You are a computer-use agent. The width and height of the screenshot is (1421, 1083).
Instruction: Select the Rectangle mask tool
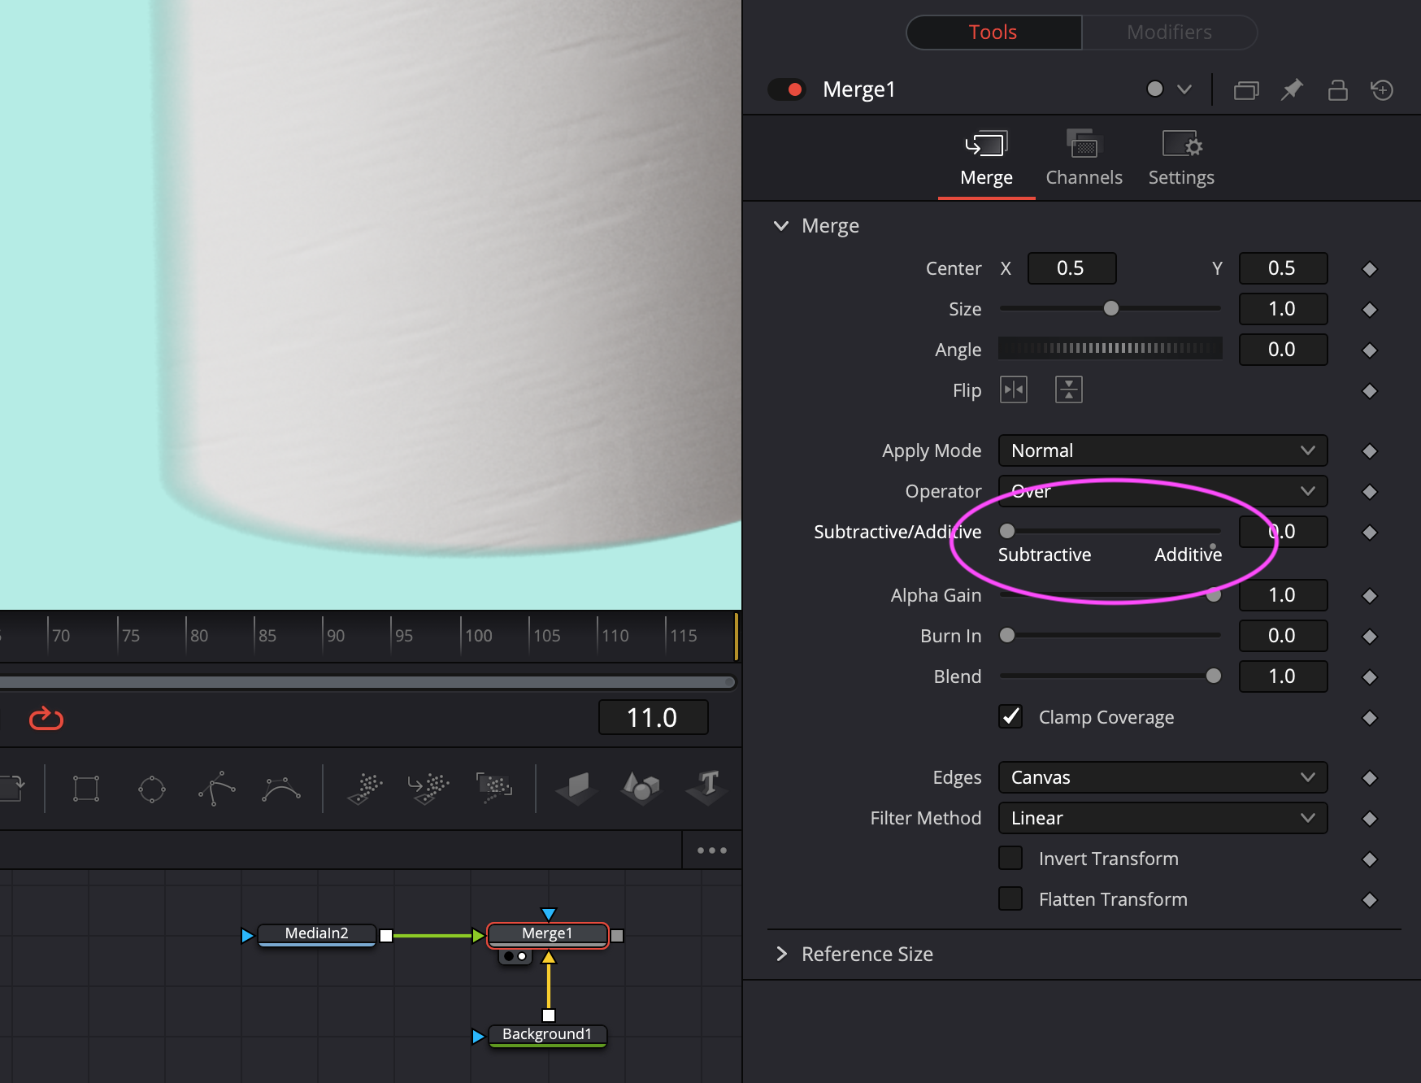[86, 789]
